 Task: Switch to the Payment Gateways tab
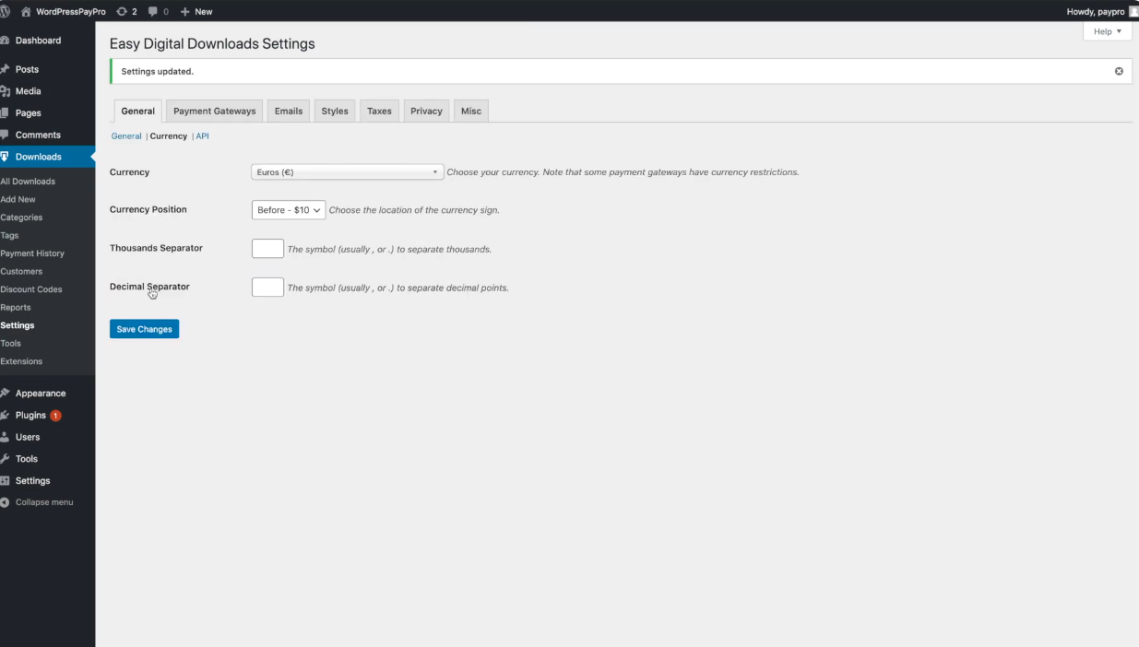[214, 111]
